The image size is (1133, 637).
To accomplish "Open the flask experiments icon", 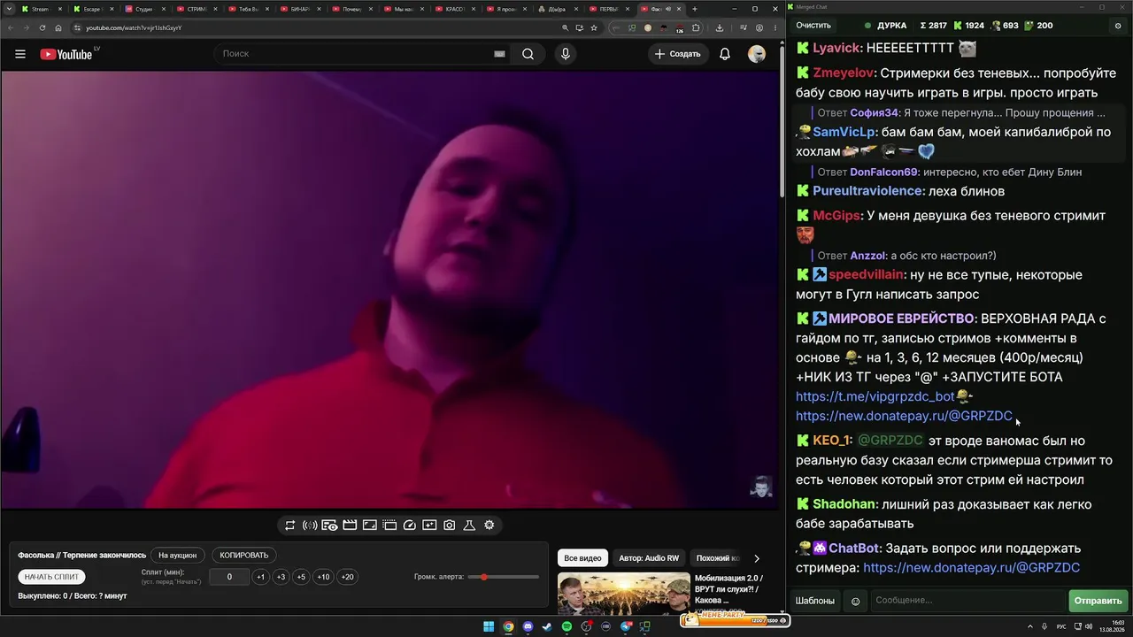I will pos(469,526).
